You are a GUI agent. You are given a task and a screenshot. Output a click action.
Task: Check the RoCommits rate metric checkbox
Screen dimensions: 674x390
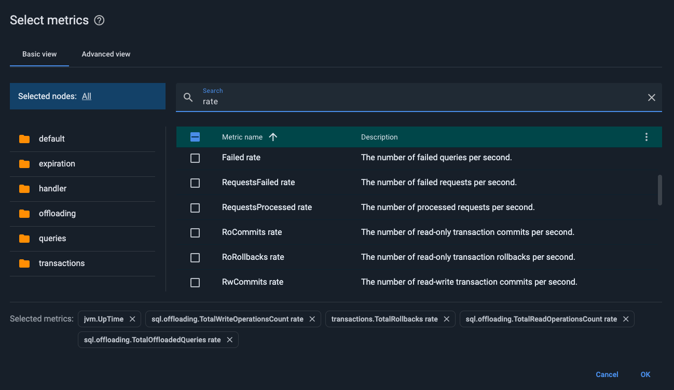(195, 232)
